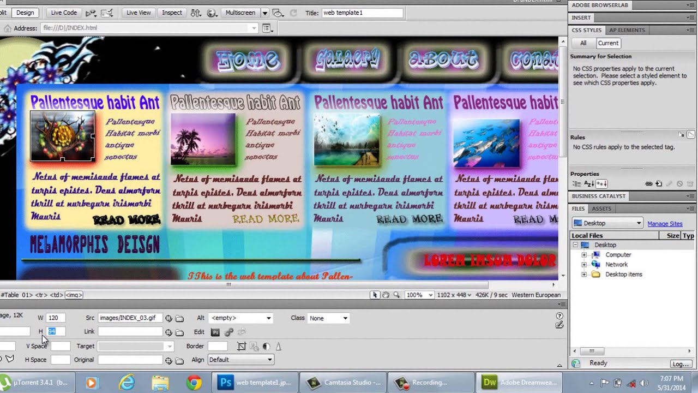The image size is (698, 393).
Task: Use Point to File for Original
Action: (x=169, y=360)
